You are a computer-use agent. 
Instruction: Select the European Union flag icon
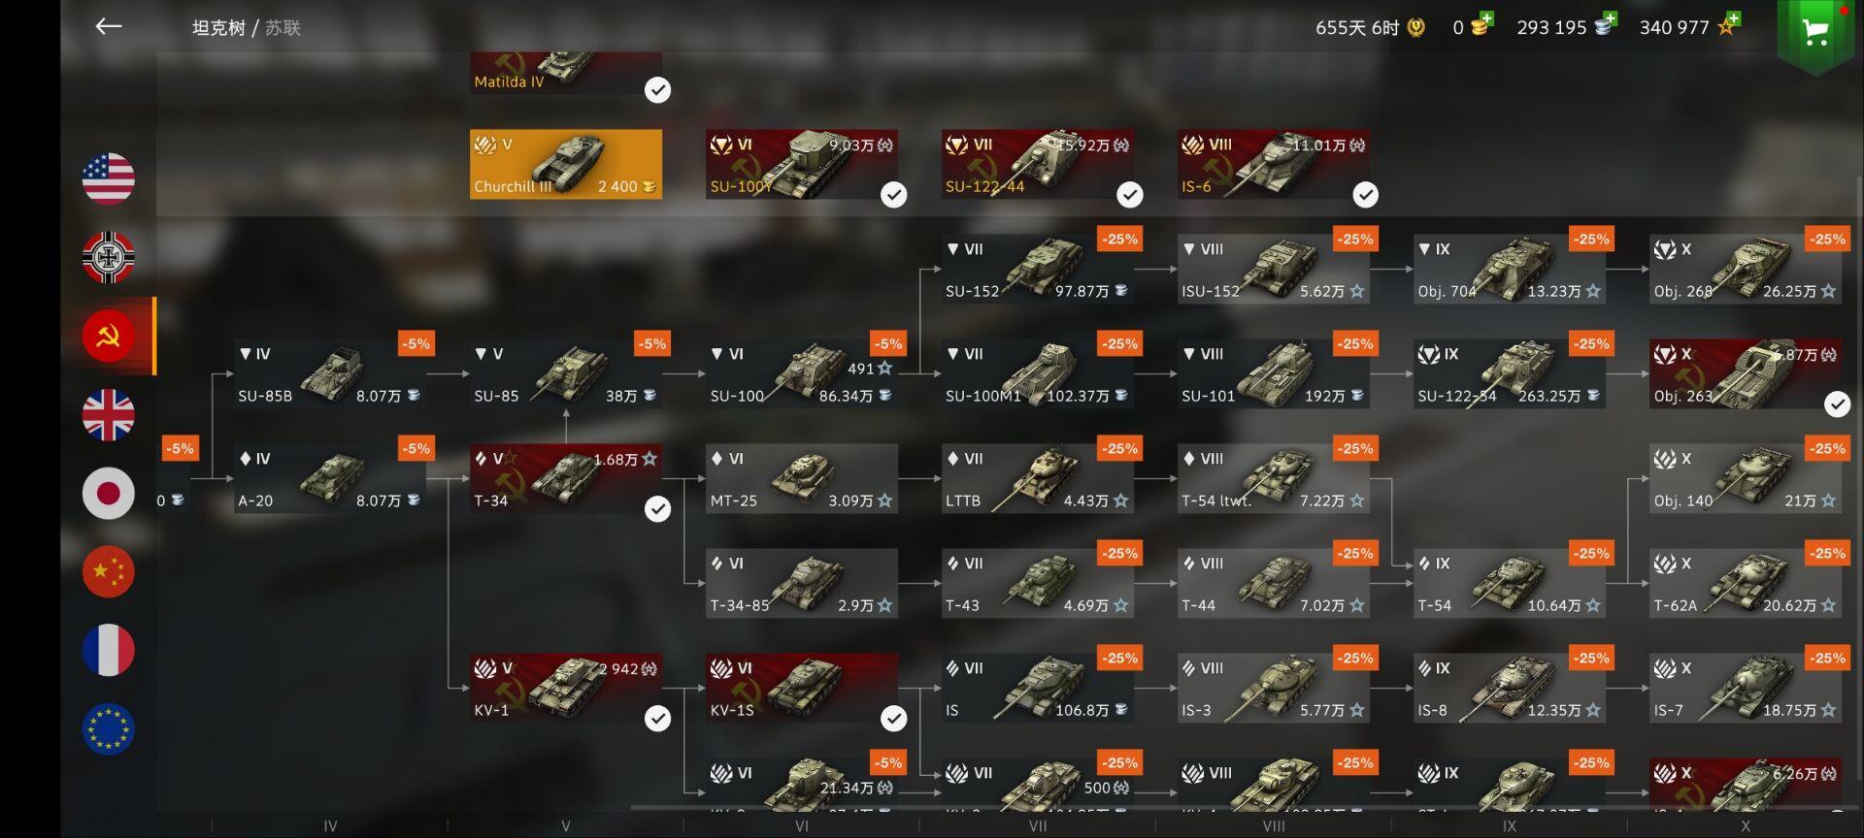point(108,728)
